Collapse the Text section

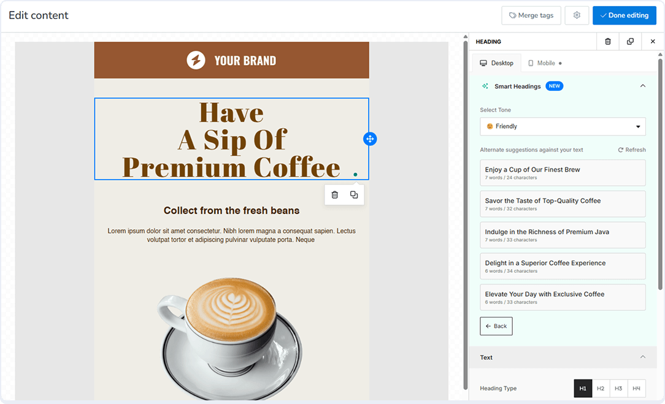(642, 357)
